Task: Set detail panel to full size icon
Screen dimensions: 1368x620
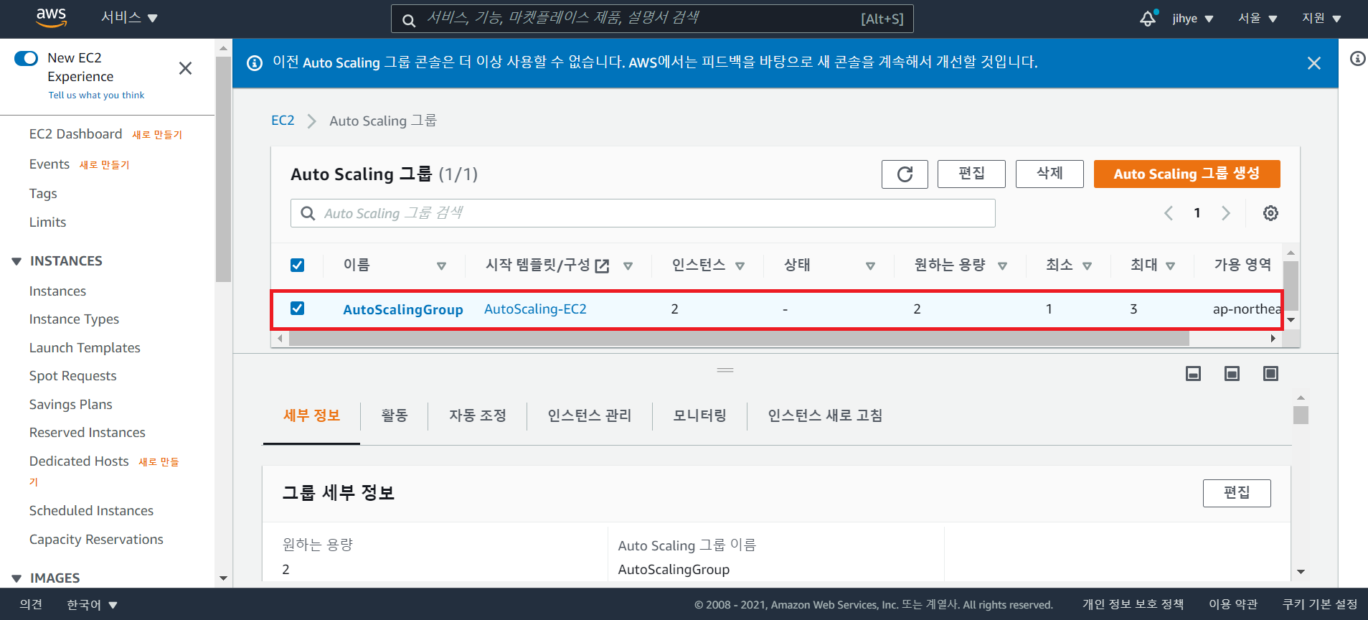Action: click(1270, 373)
